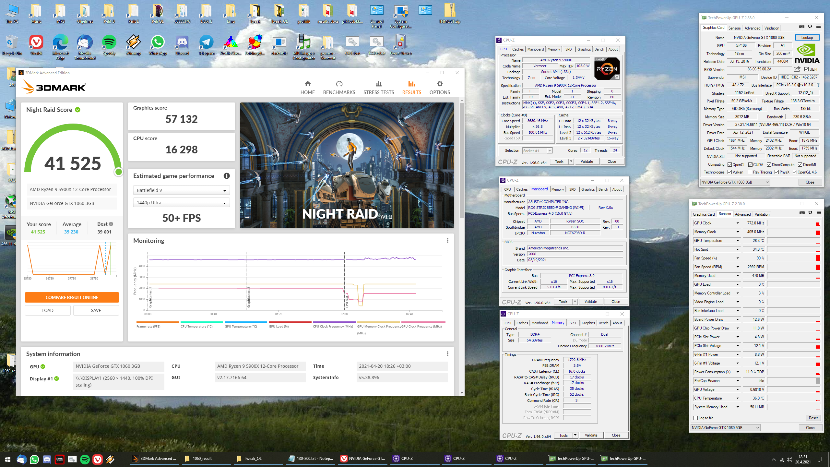Open Tools dropdown arrow in CPU-Z CPU window
Viewport: 830px width, 467px height.
coord(571,162)
